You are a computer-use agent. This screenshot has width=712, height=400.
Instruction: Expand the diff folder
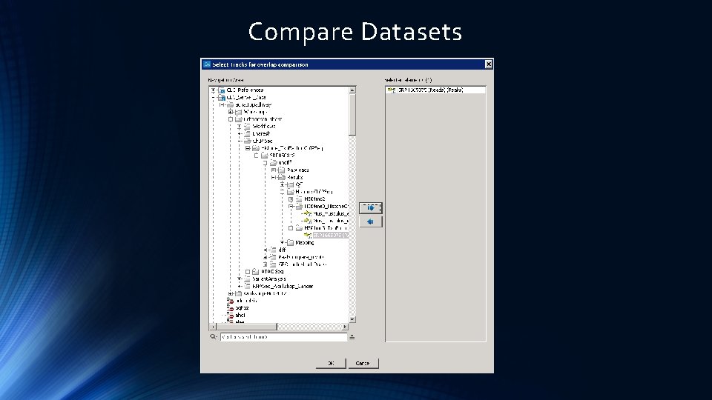(x=266, y=250)
